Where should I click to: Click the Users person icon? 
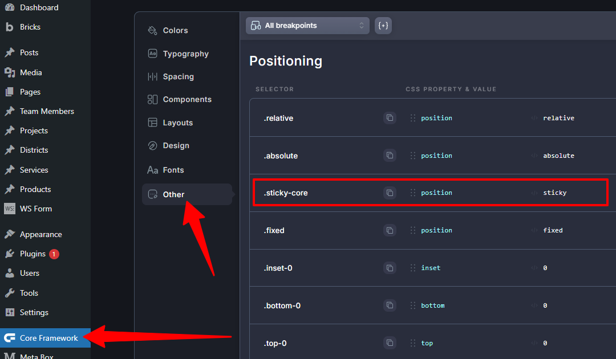(x=10, y=273)
